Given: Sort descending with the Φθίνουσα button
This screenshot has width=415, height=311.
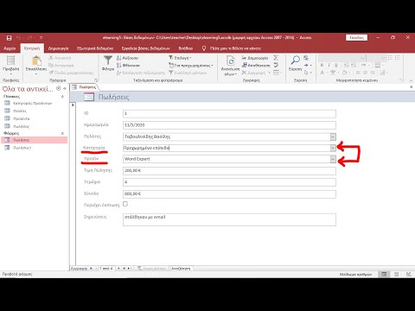Looking at the screenshot, I should tap(128, 66).
